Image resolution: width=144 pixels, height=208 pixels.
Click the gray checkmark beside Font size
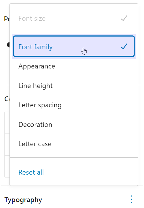coord(124,18)
